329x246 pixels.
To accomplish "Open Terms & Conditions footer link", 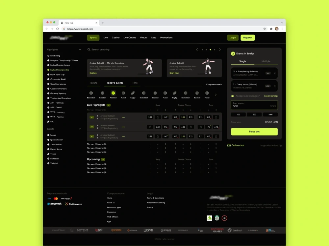I will tap(156, 198).
